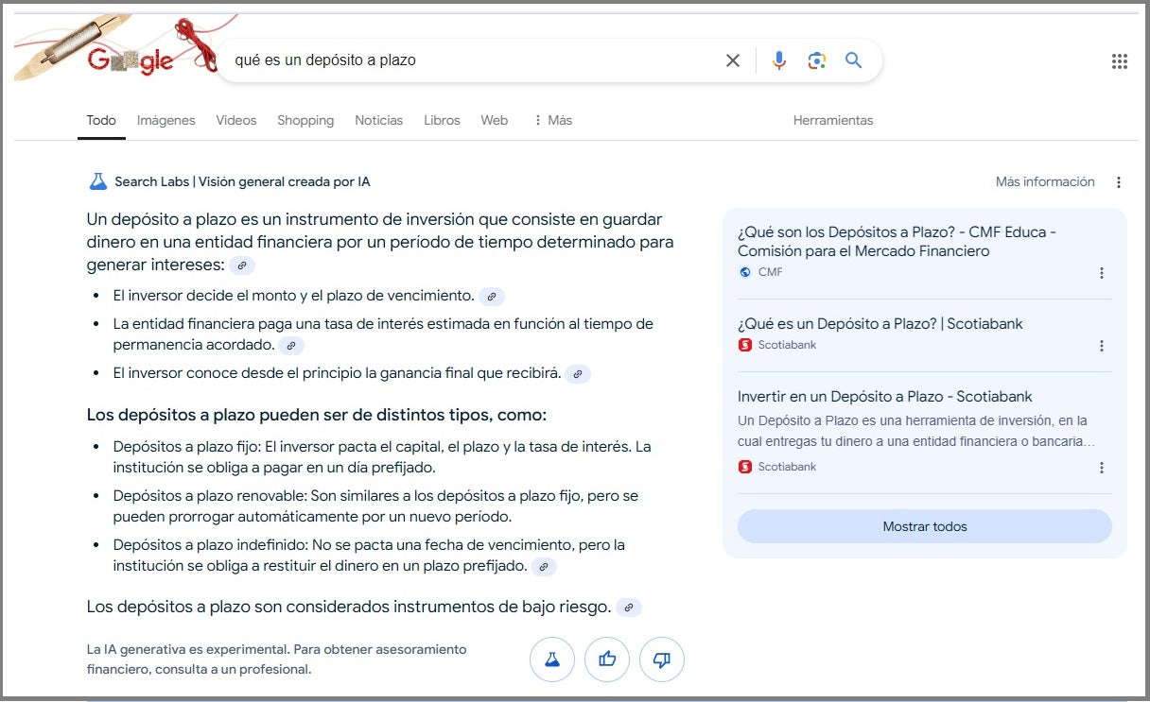This screenshot has height=702, width=1150.
Task: Click the Más información link
Action: [1045, 181]
